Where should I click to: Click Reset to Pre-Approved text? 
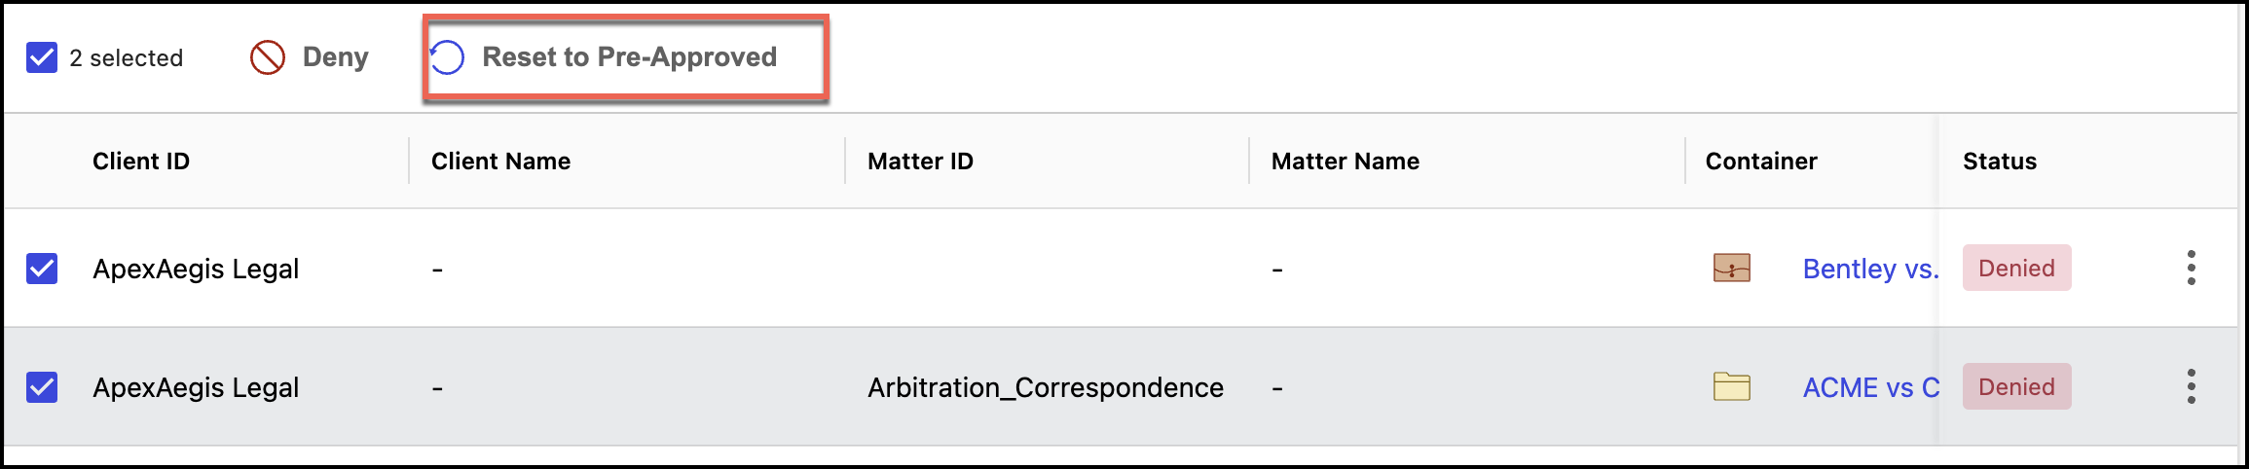629,57
